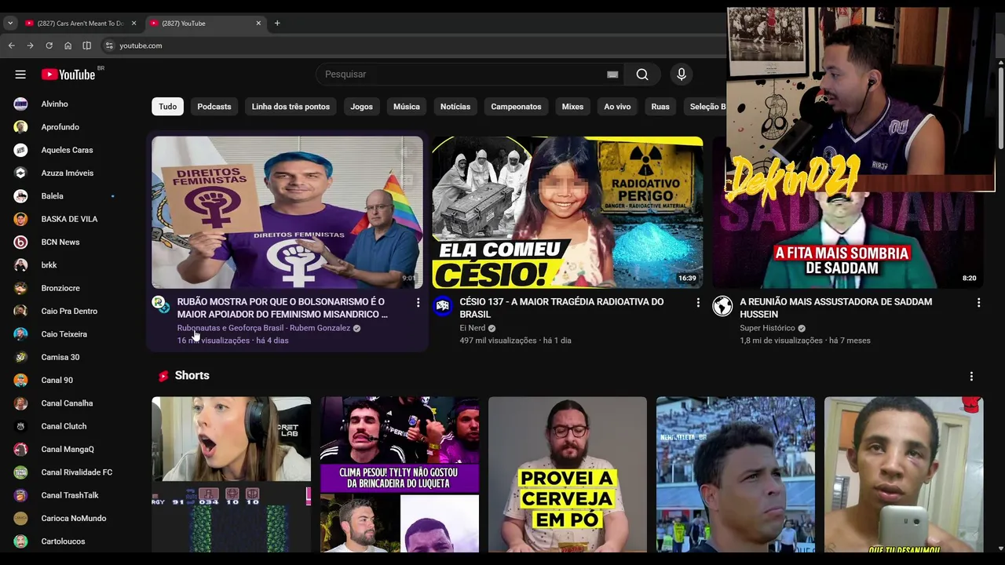Select the Mixes filter chip
The width and height of the screenshot is (1005, 565).
[x=572, y=107]
